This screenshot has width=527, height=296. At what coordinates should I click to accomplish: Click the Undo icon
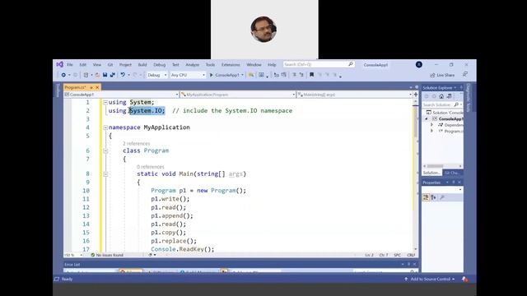coord(123,75)
